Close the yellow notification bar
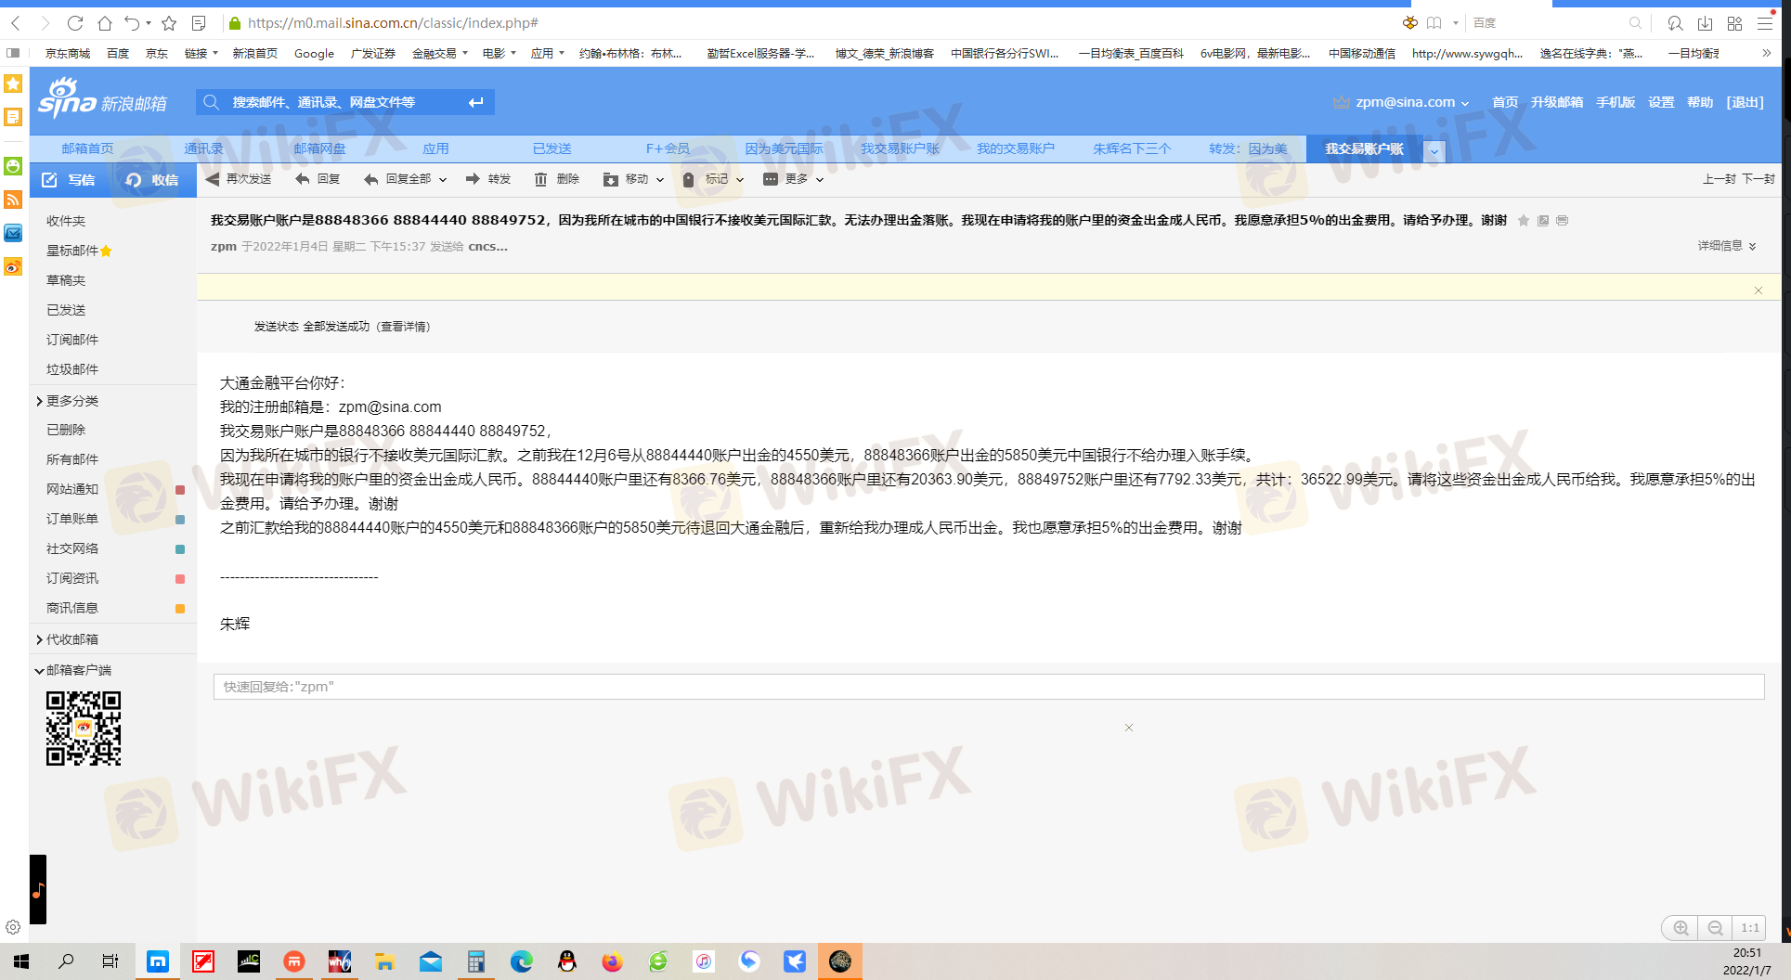 (1759, 290)
